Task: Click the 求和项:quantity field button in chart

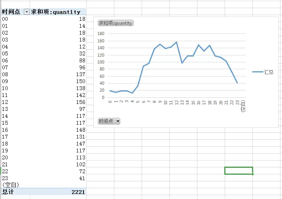Action: [x=116, y=23]
